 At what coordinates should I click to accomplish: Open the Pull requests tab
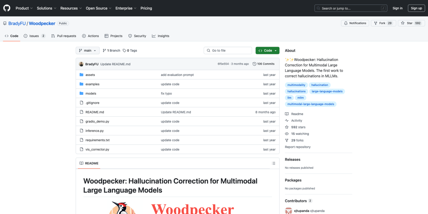click(x=63, y=36)
